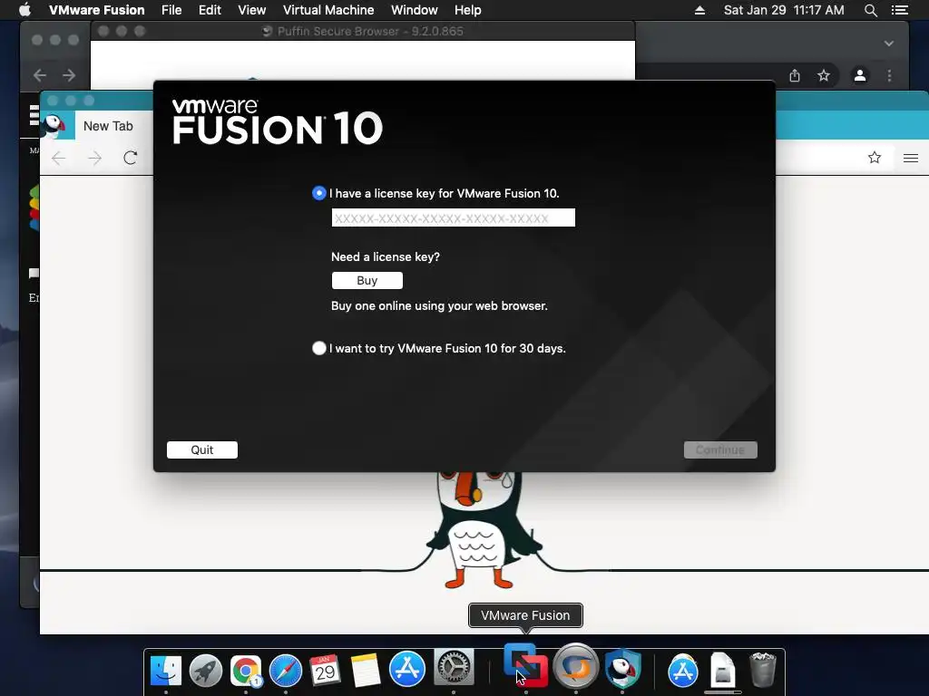Click Chrome bookmark star icon
The width and height of the screenshot is (929, 696).
coord(824,75)
